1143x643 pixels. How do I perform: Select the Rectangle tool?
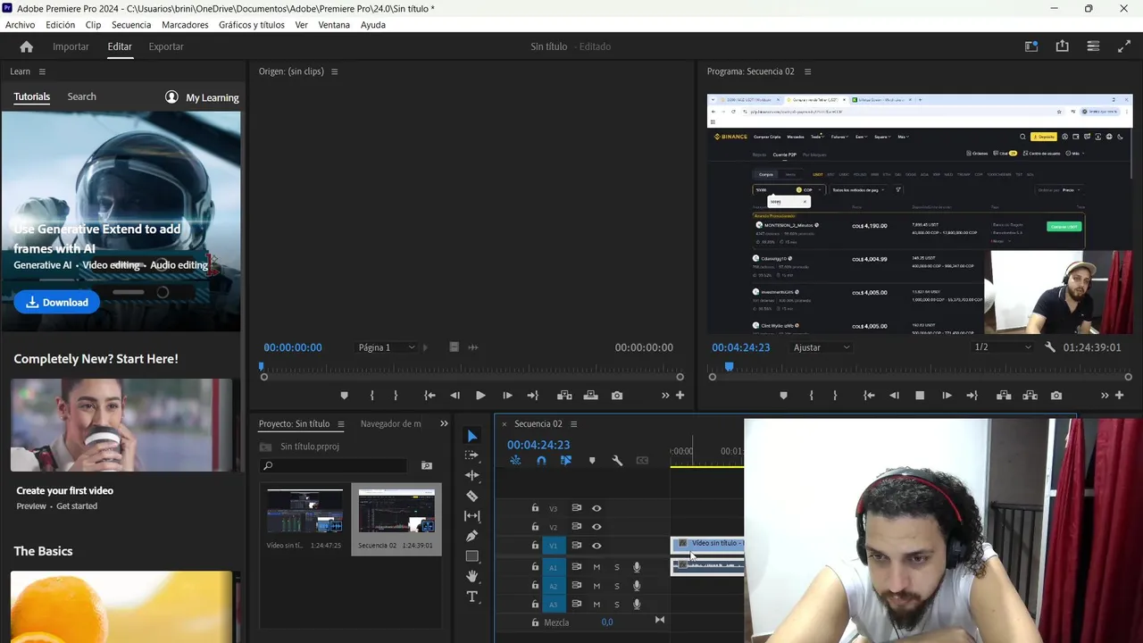(472, 556)
